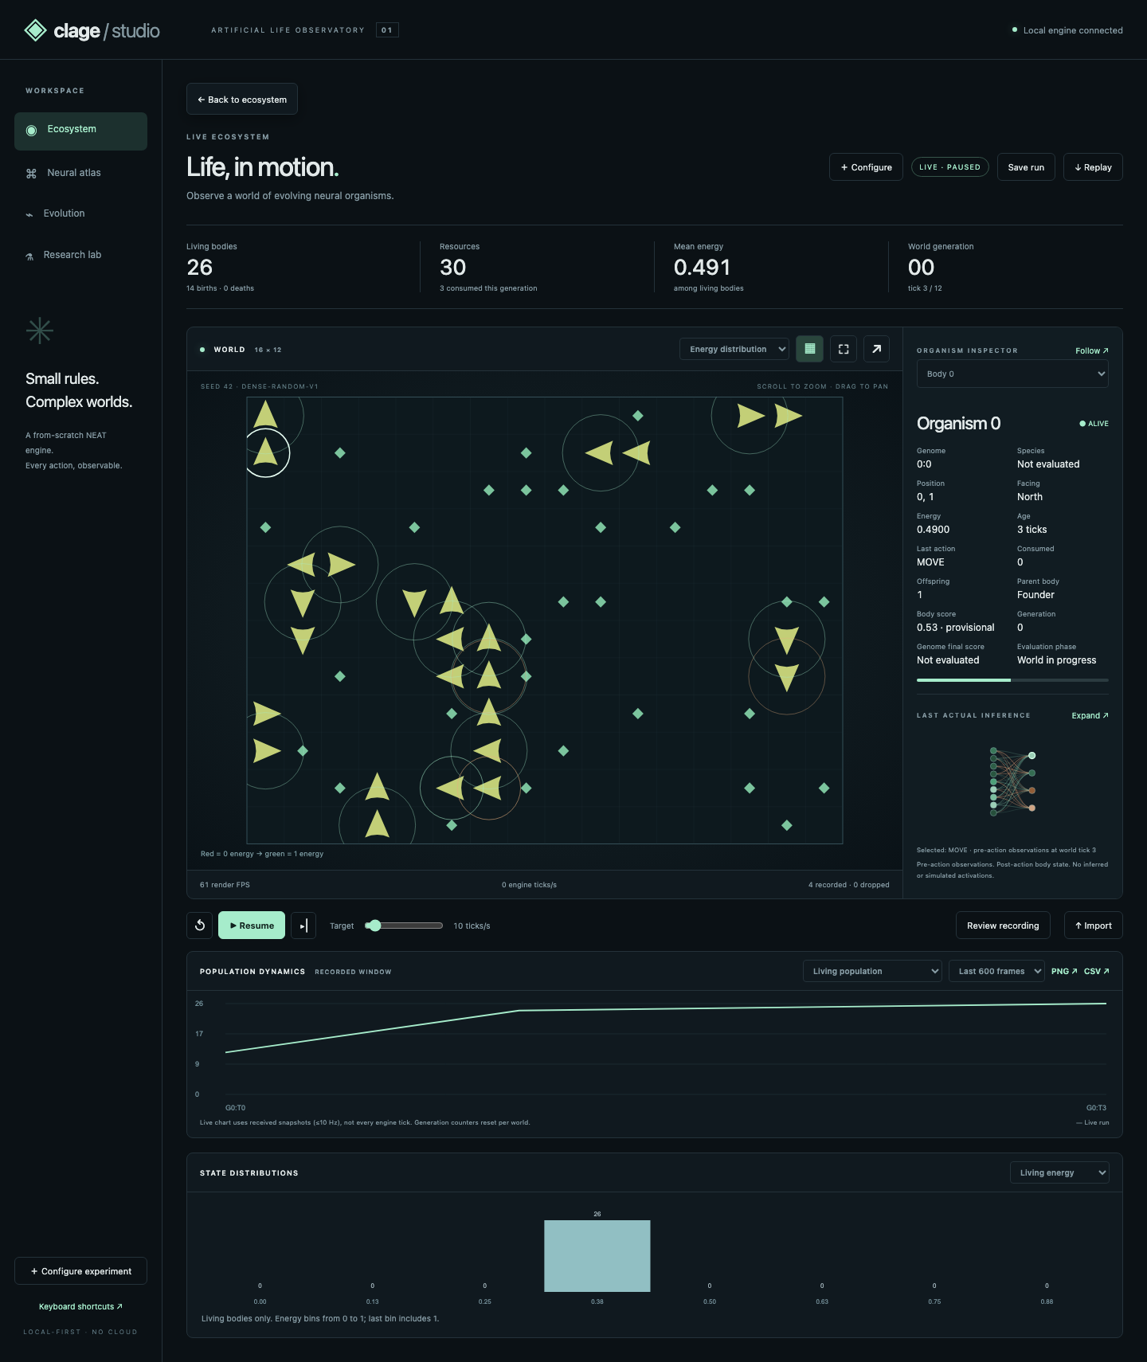Open Configure experiment in sidebar
Image resolution: width=1147 pixels, height=1362 pixels.
pos(80,1271)
